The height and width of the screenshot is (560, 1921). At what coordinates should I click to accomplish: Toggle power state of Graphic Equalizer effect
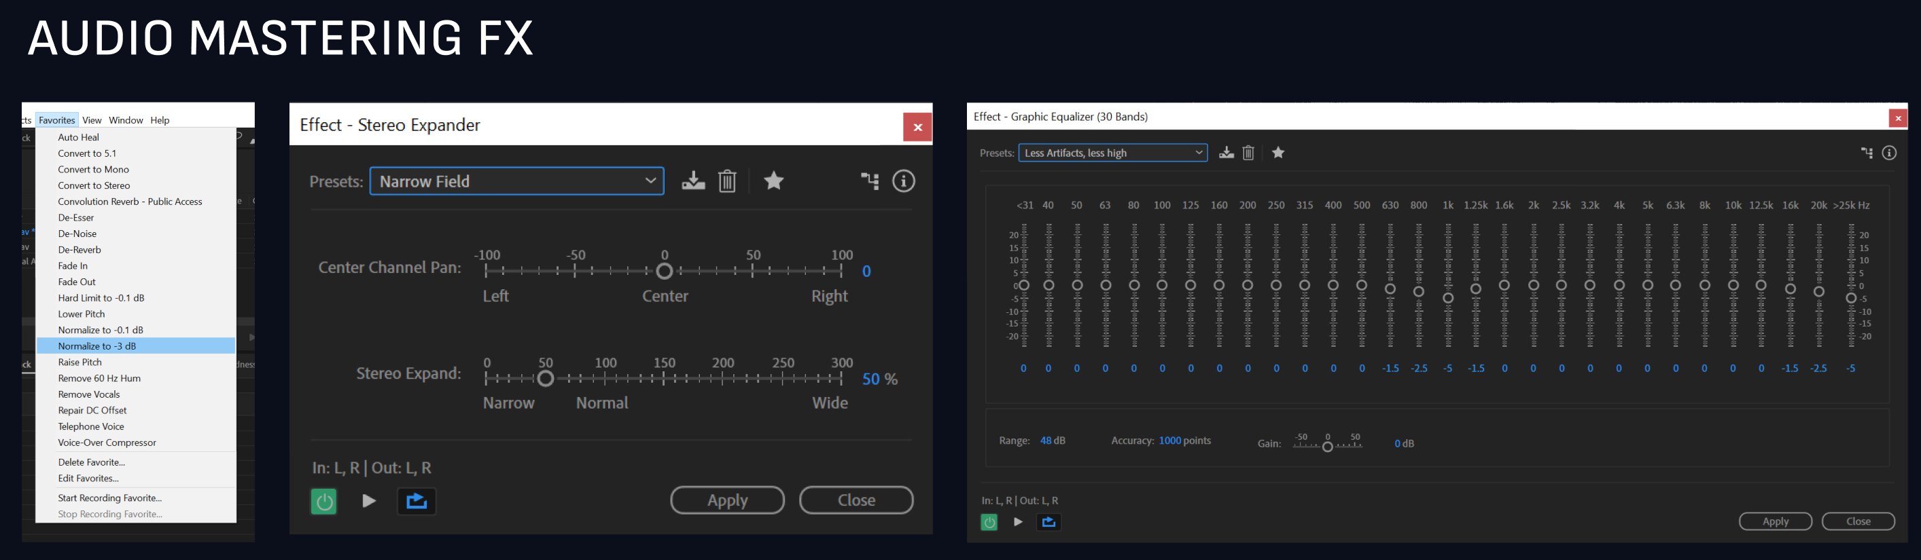point(989,522)
